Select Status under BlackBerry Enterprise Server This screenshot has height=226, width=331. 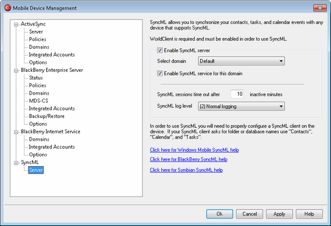(x=36, y=77)
